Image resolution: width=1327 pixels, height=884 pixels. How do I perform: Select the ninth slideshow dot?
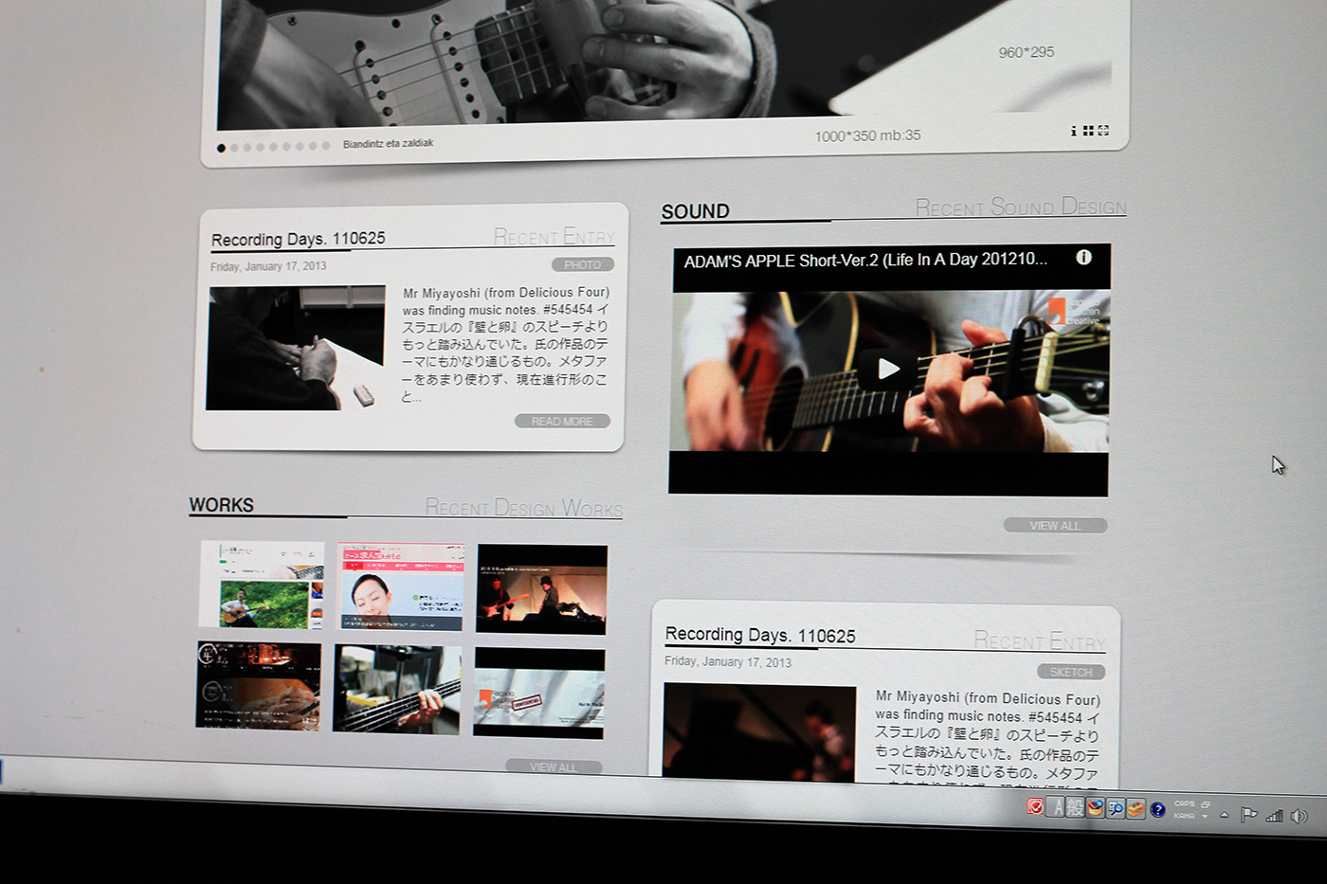click(326, 146)
